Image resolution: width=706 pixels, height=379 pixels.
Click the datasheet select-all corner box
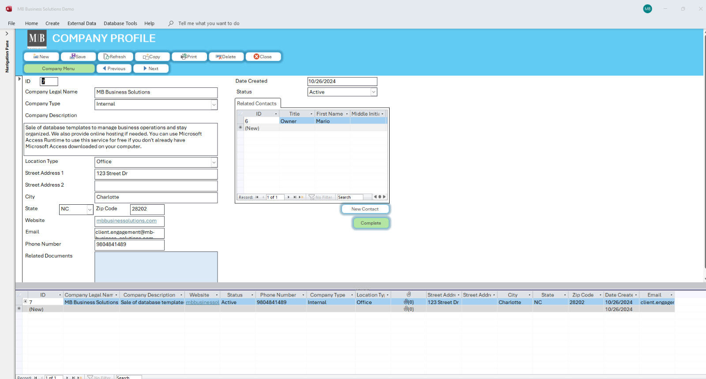tap(19, 295)
